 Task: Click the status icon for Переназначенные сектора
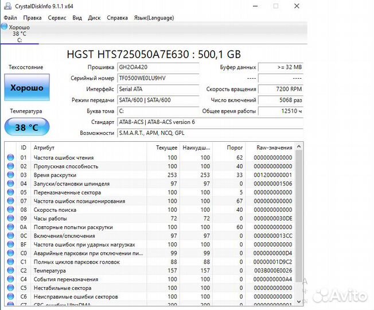click(x=10, y=192)
